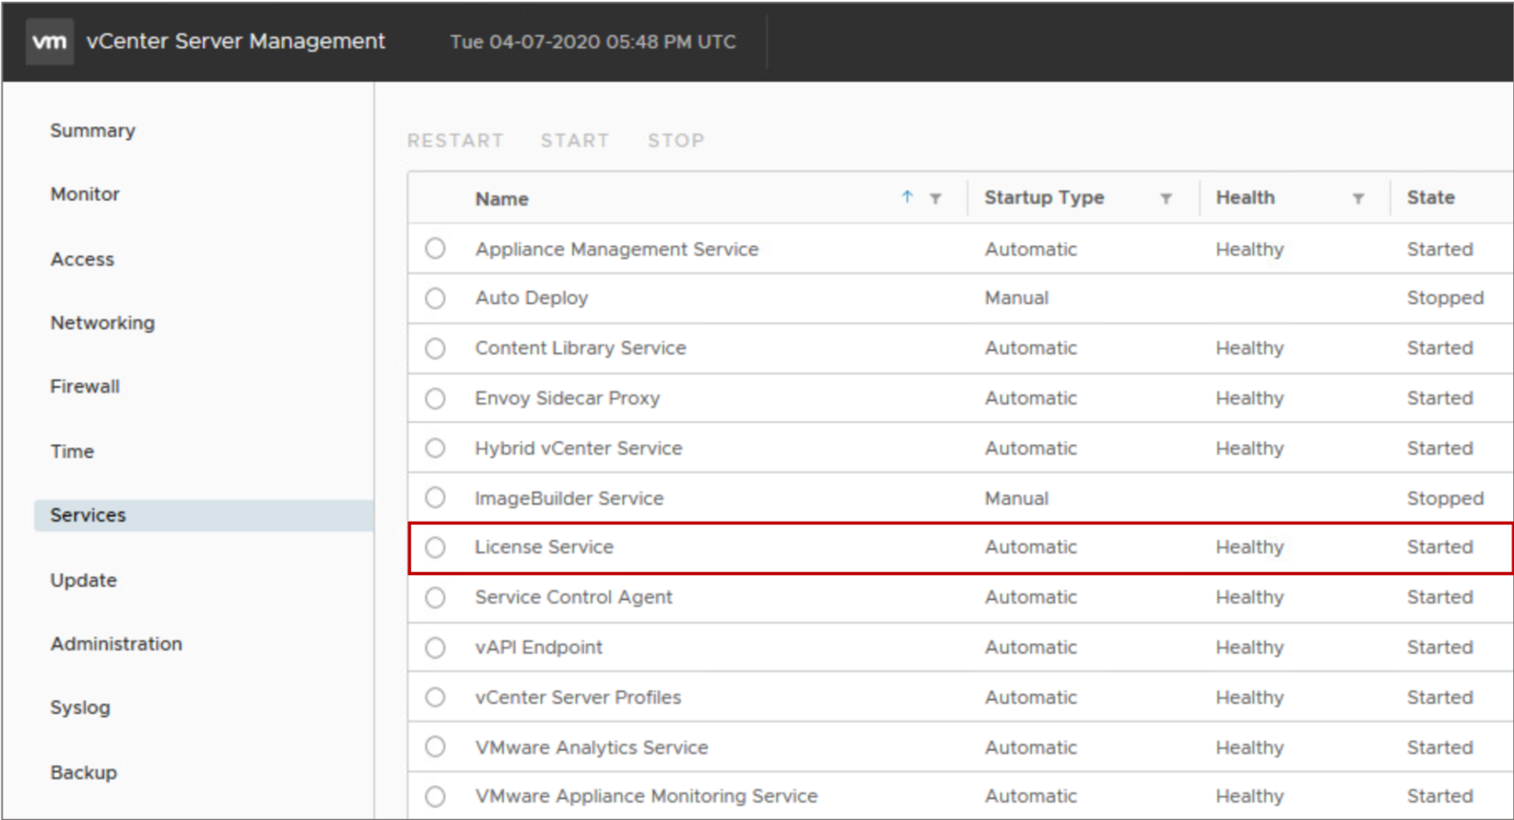Click the RESTART button
The image size is (1514, 820).
click(x=456, y=140)
